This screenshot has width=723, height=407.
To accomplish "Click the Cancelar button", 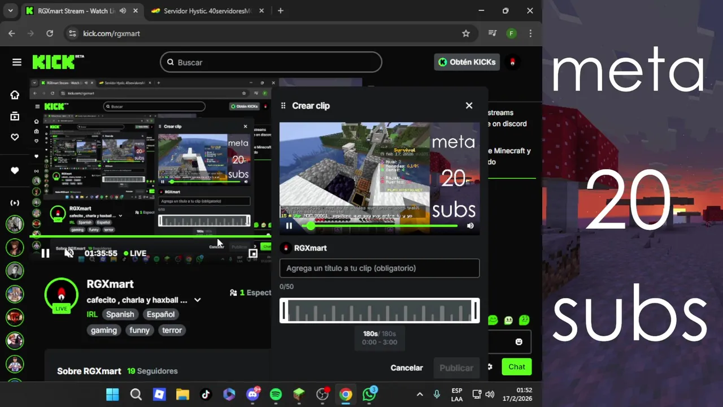I will coord(407,367).
